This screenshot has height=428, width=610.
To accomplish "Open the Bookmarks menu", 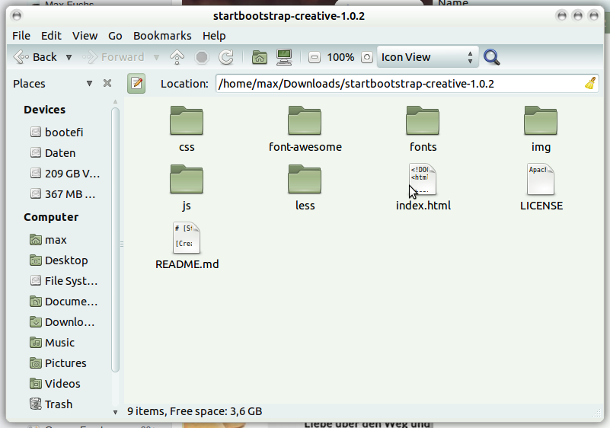I will [162, 36].
